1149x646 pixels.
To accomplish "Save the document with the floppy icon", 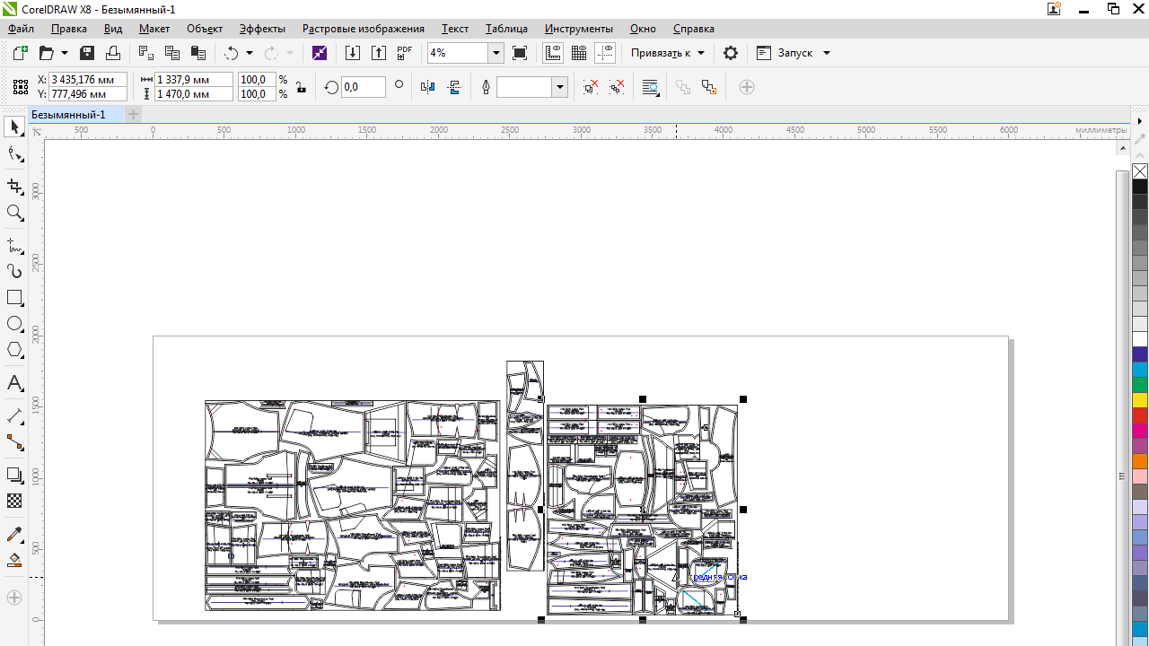I will (87, 53).
